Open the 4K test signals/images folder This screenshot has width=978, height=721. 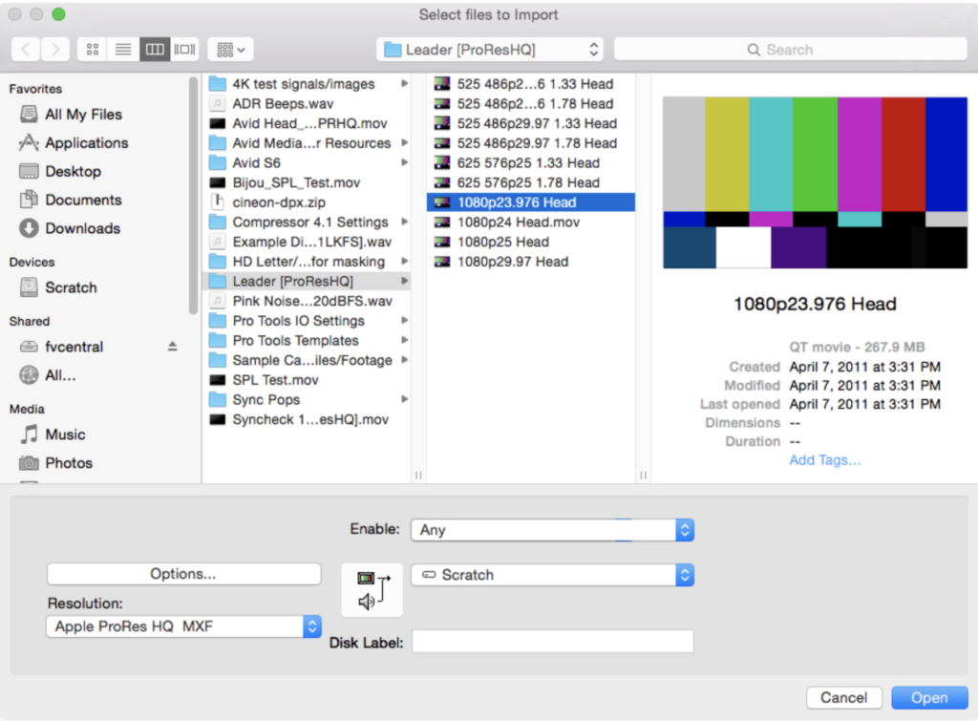coord(307,84)
